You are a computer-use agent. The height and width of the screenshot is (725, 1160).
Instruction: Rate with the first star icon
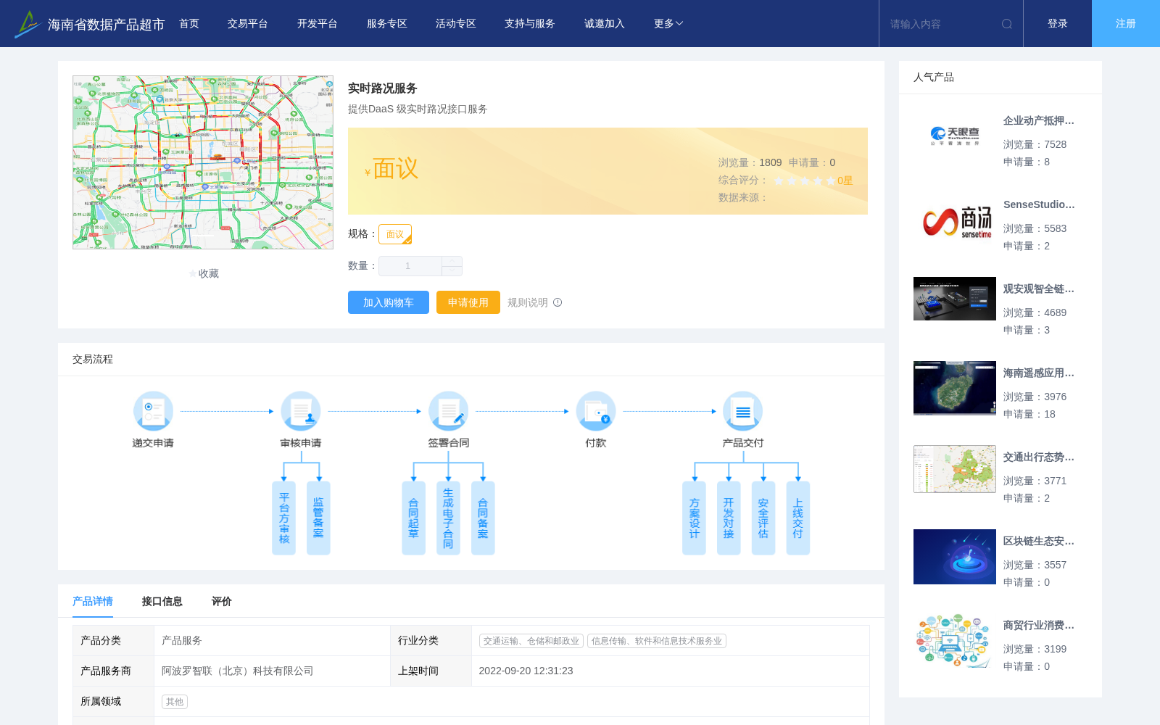(x=779, y=181)
